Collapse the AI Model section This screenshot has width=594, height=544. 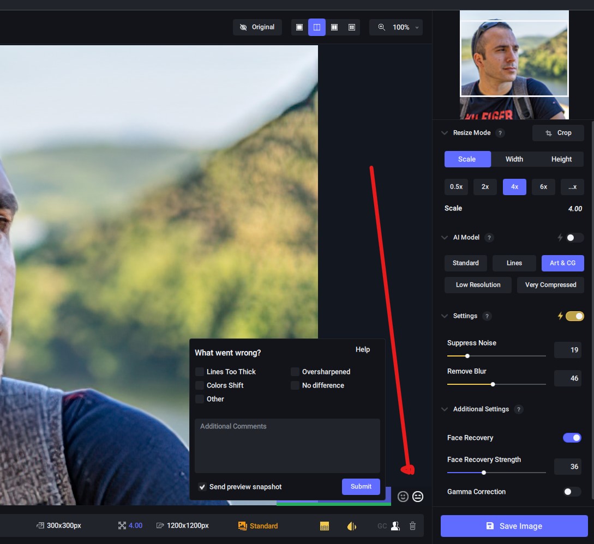445,238
